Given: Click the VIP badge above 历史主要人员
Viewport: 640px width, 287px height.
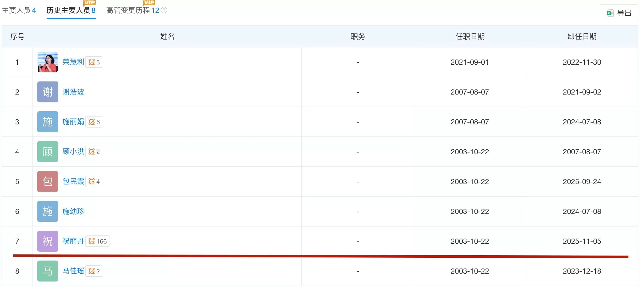Looking at the screenshot, I should pyautogui.click(x=89, y=3).
